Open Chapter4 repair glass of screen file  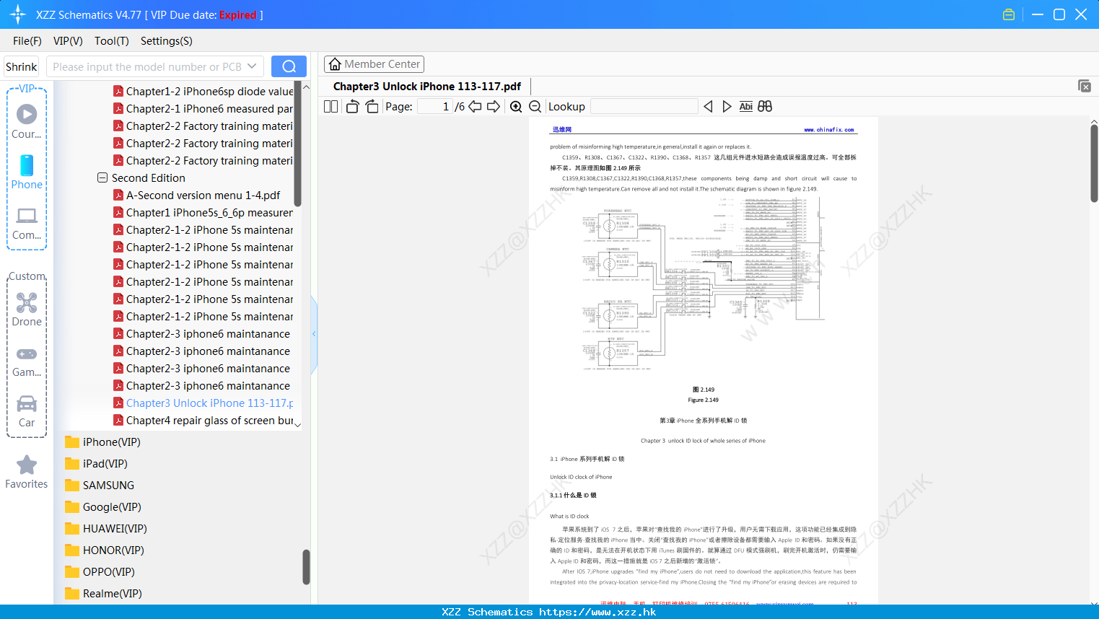click(203, 420)
